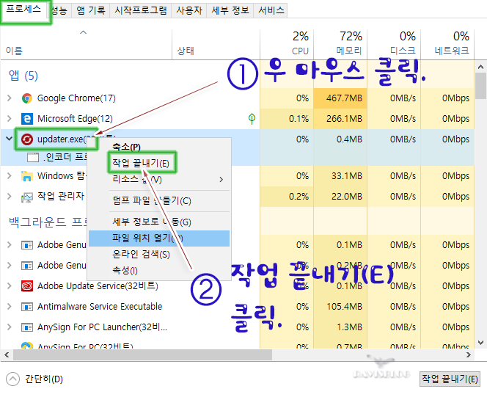Click the AnySign For PC Launcher icon

[x=27, y=327]
